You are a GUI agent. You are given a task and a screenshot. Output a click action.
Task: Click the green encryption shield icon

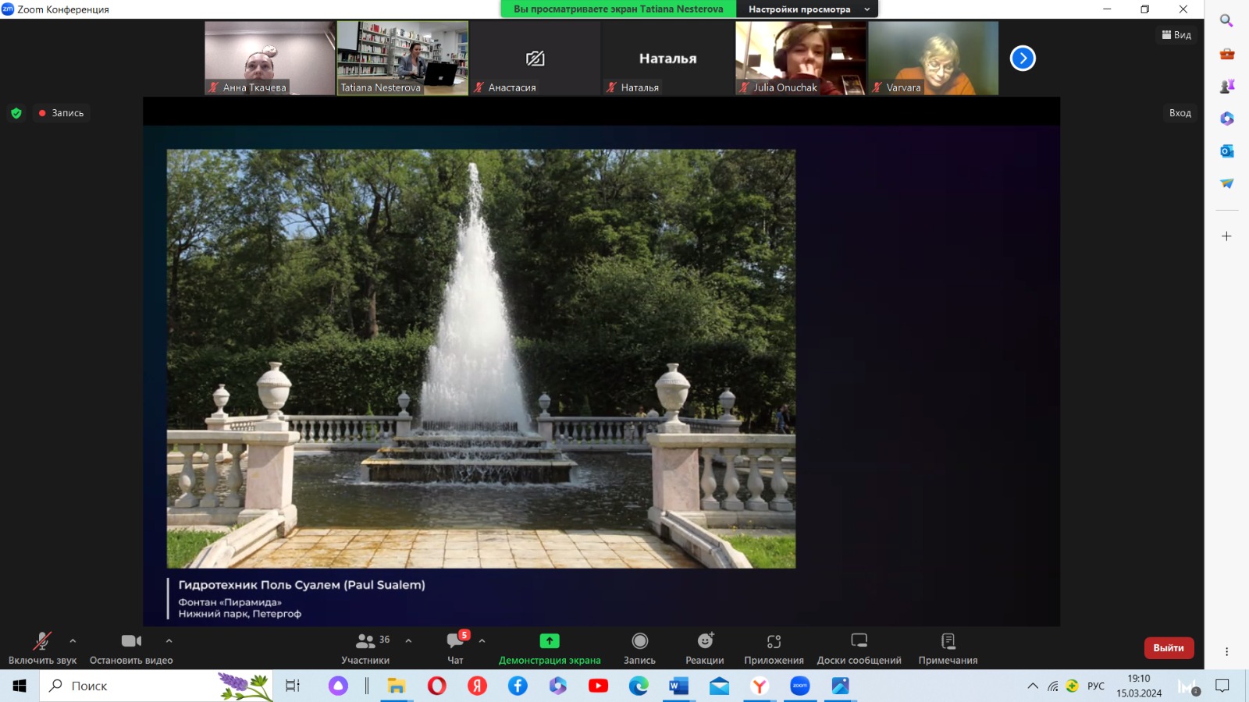pos(16,113)
